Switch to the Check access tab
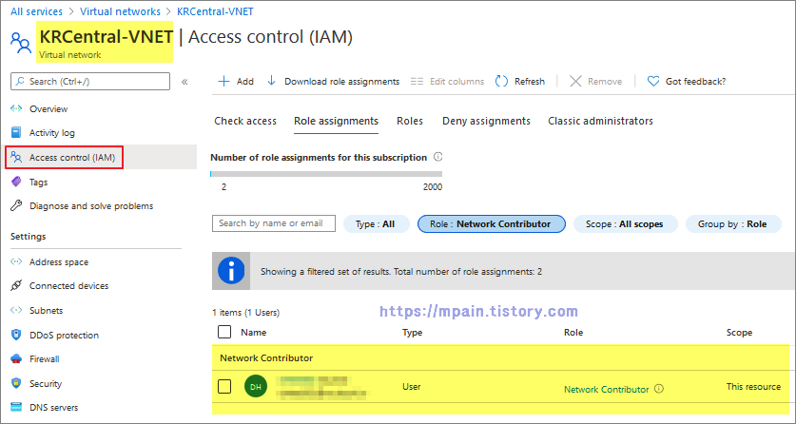796x424 pixels. [x=245, y=121]
